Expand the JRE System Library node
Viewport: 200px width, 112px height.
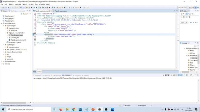pyautogui.click(x=3, y=49)
